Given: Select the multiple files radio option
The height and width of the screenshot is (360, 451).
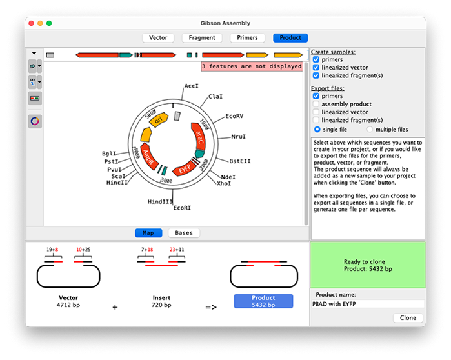Looking at the screenshot, I should [369, 129].
